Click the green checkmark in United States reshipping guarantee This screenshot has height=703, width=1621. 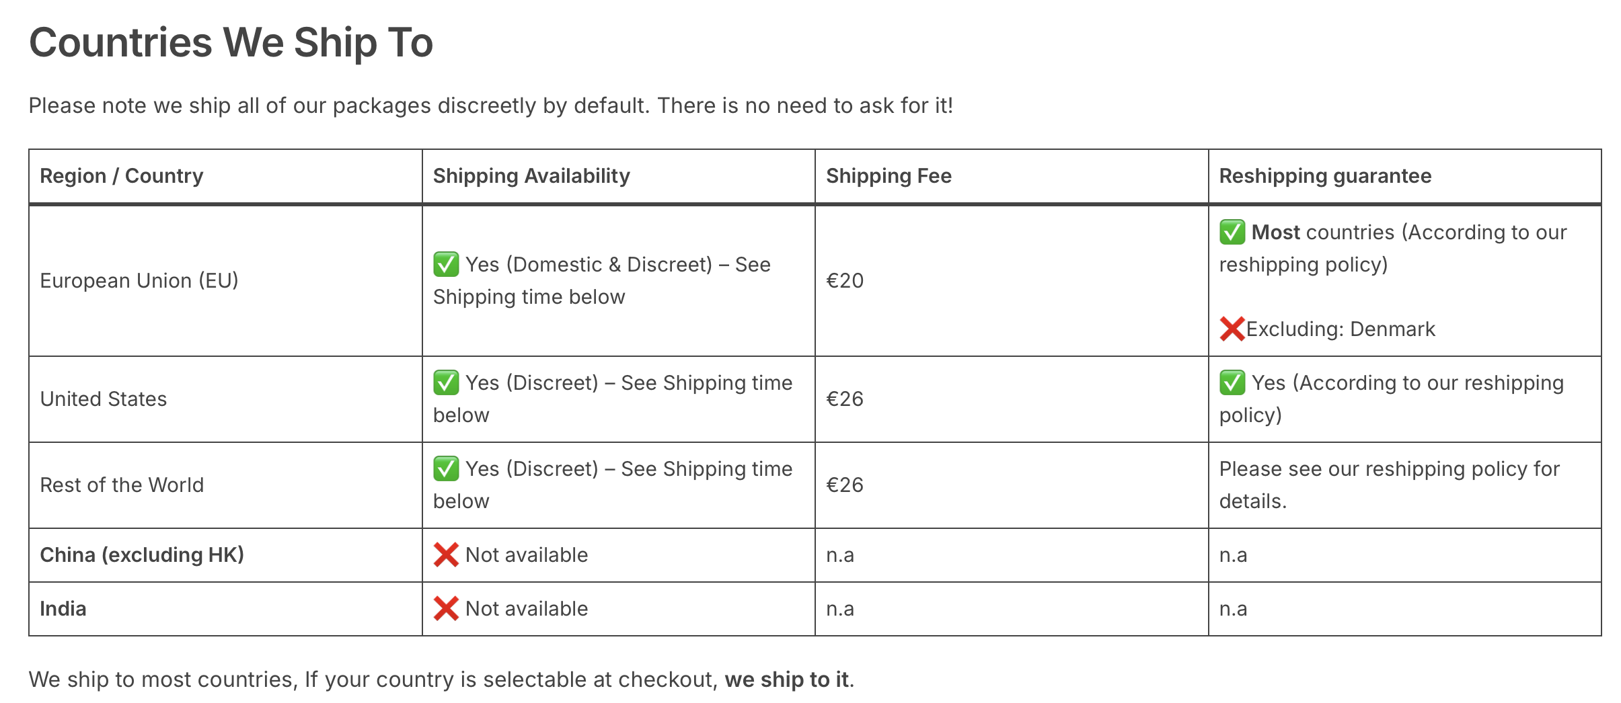point(1232,383)
